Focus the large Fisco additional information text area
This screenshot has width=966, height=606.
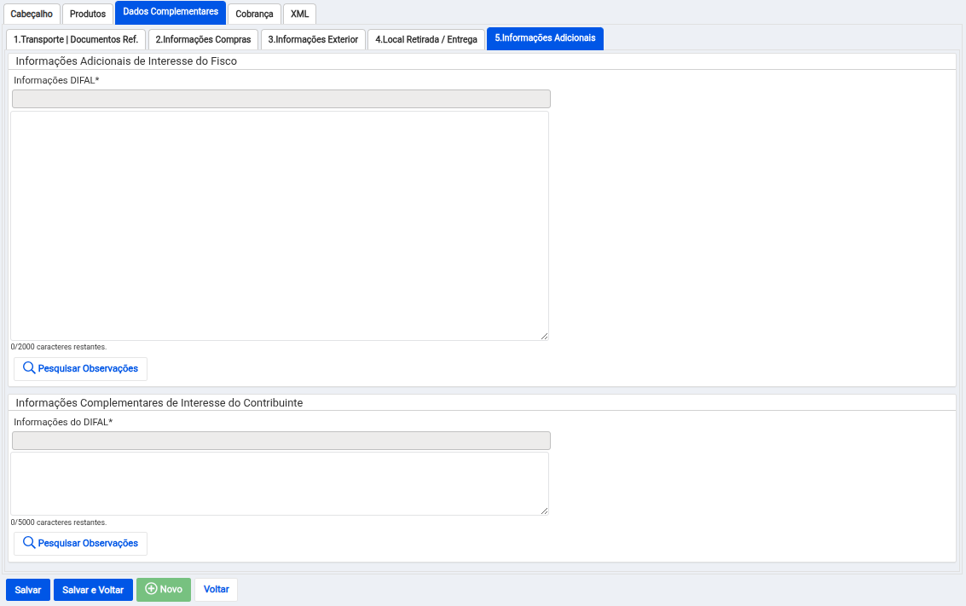pos(279,226)
